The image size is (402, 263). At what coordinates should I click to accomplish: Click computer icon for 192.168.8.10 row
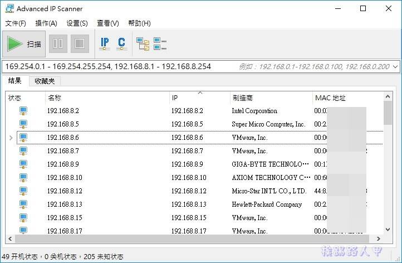(23, 178)
